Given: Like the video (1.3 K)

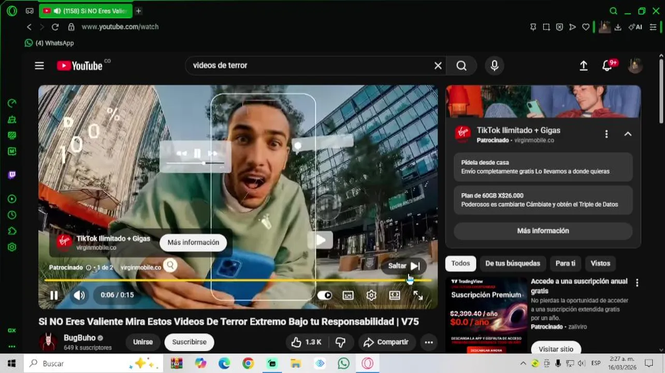Looking at the screenshot, I should coord(307,342).
